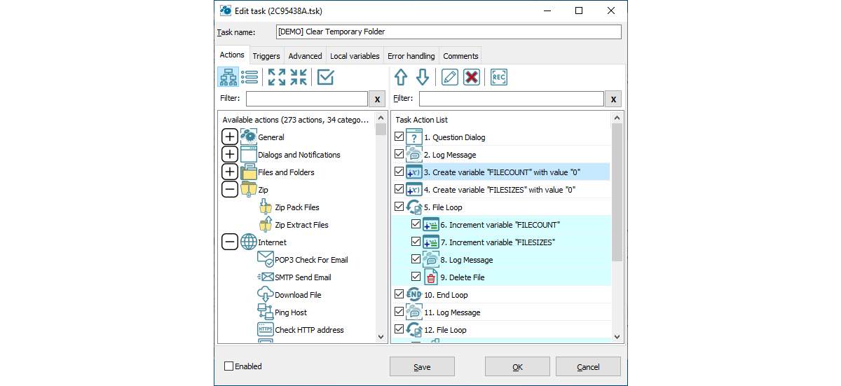Image resolution: width=841 pixels, height=386 pixels.
Task: Uncheck the Question Dialog action checkbox
Action: click(x=399, y=137)
